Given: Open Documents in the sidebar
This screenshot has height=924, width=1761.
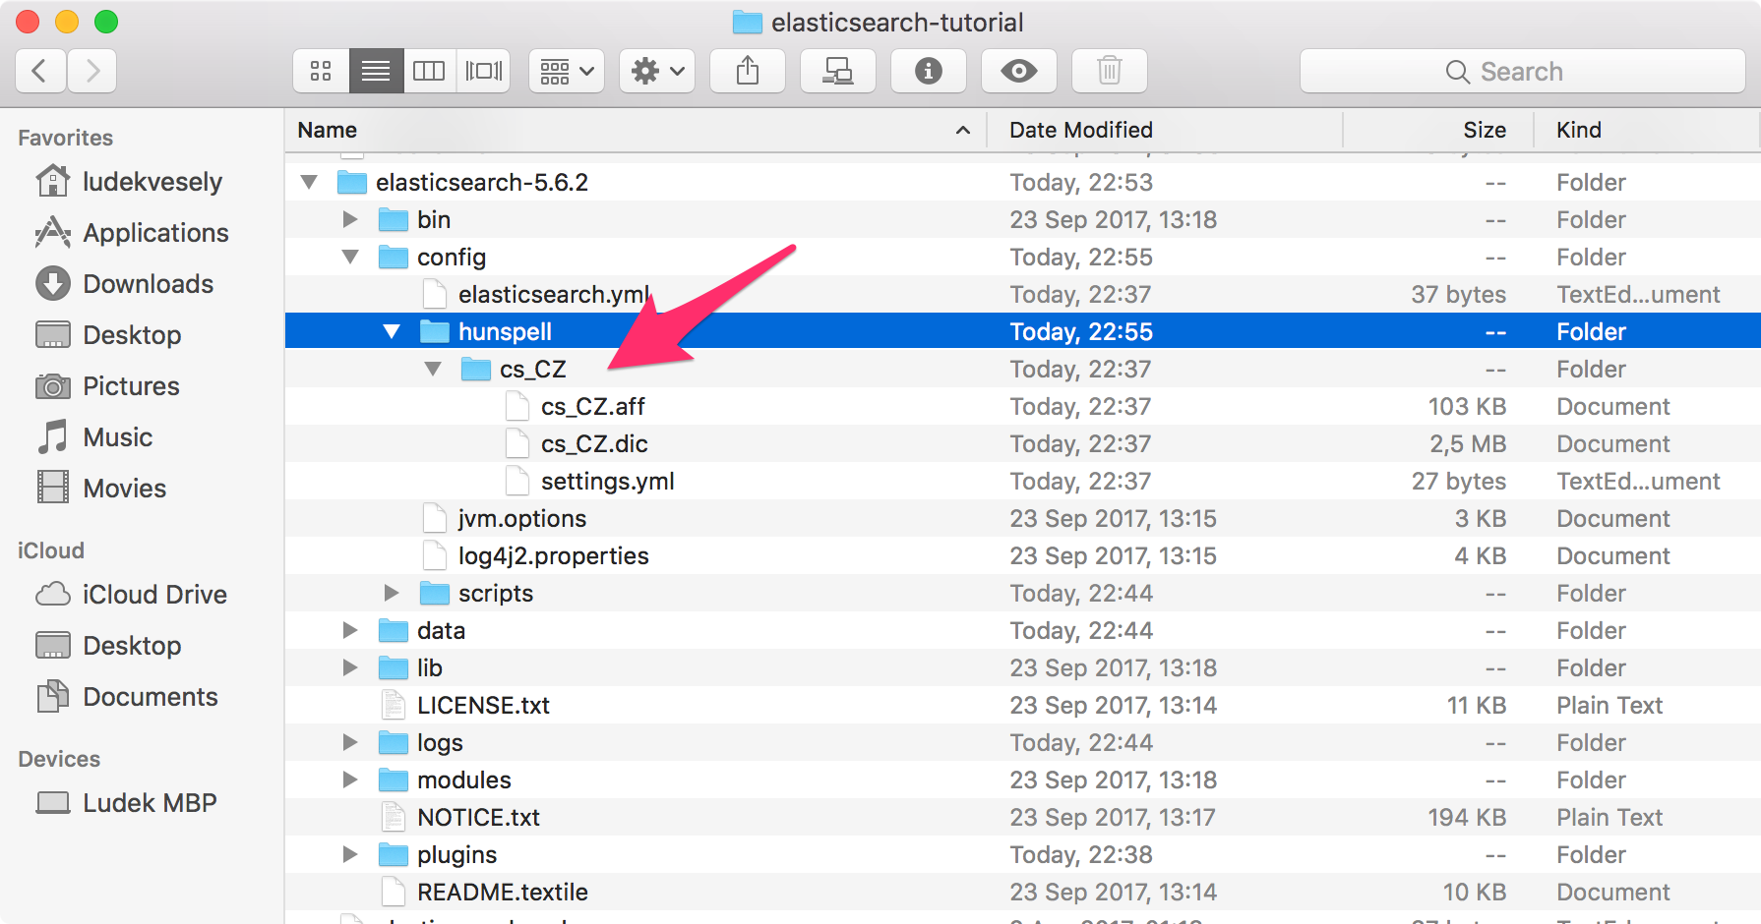Looking at the screenshot, I should coord(126,697).
